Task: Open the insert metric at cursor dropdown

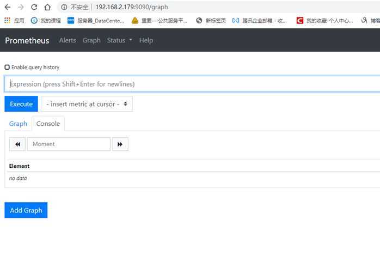Action: [x=87, y=104]
